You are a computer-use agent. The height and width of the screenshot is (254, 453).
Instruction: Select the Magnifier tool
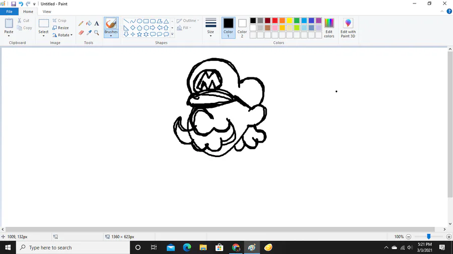pyautogui.click(x=97, y=33)
